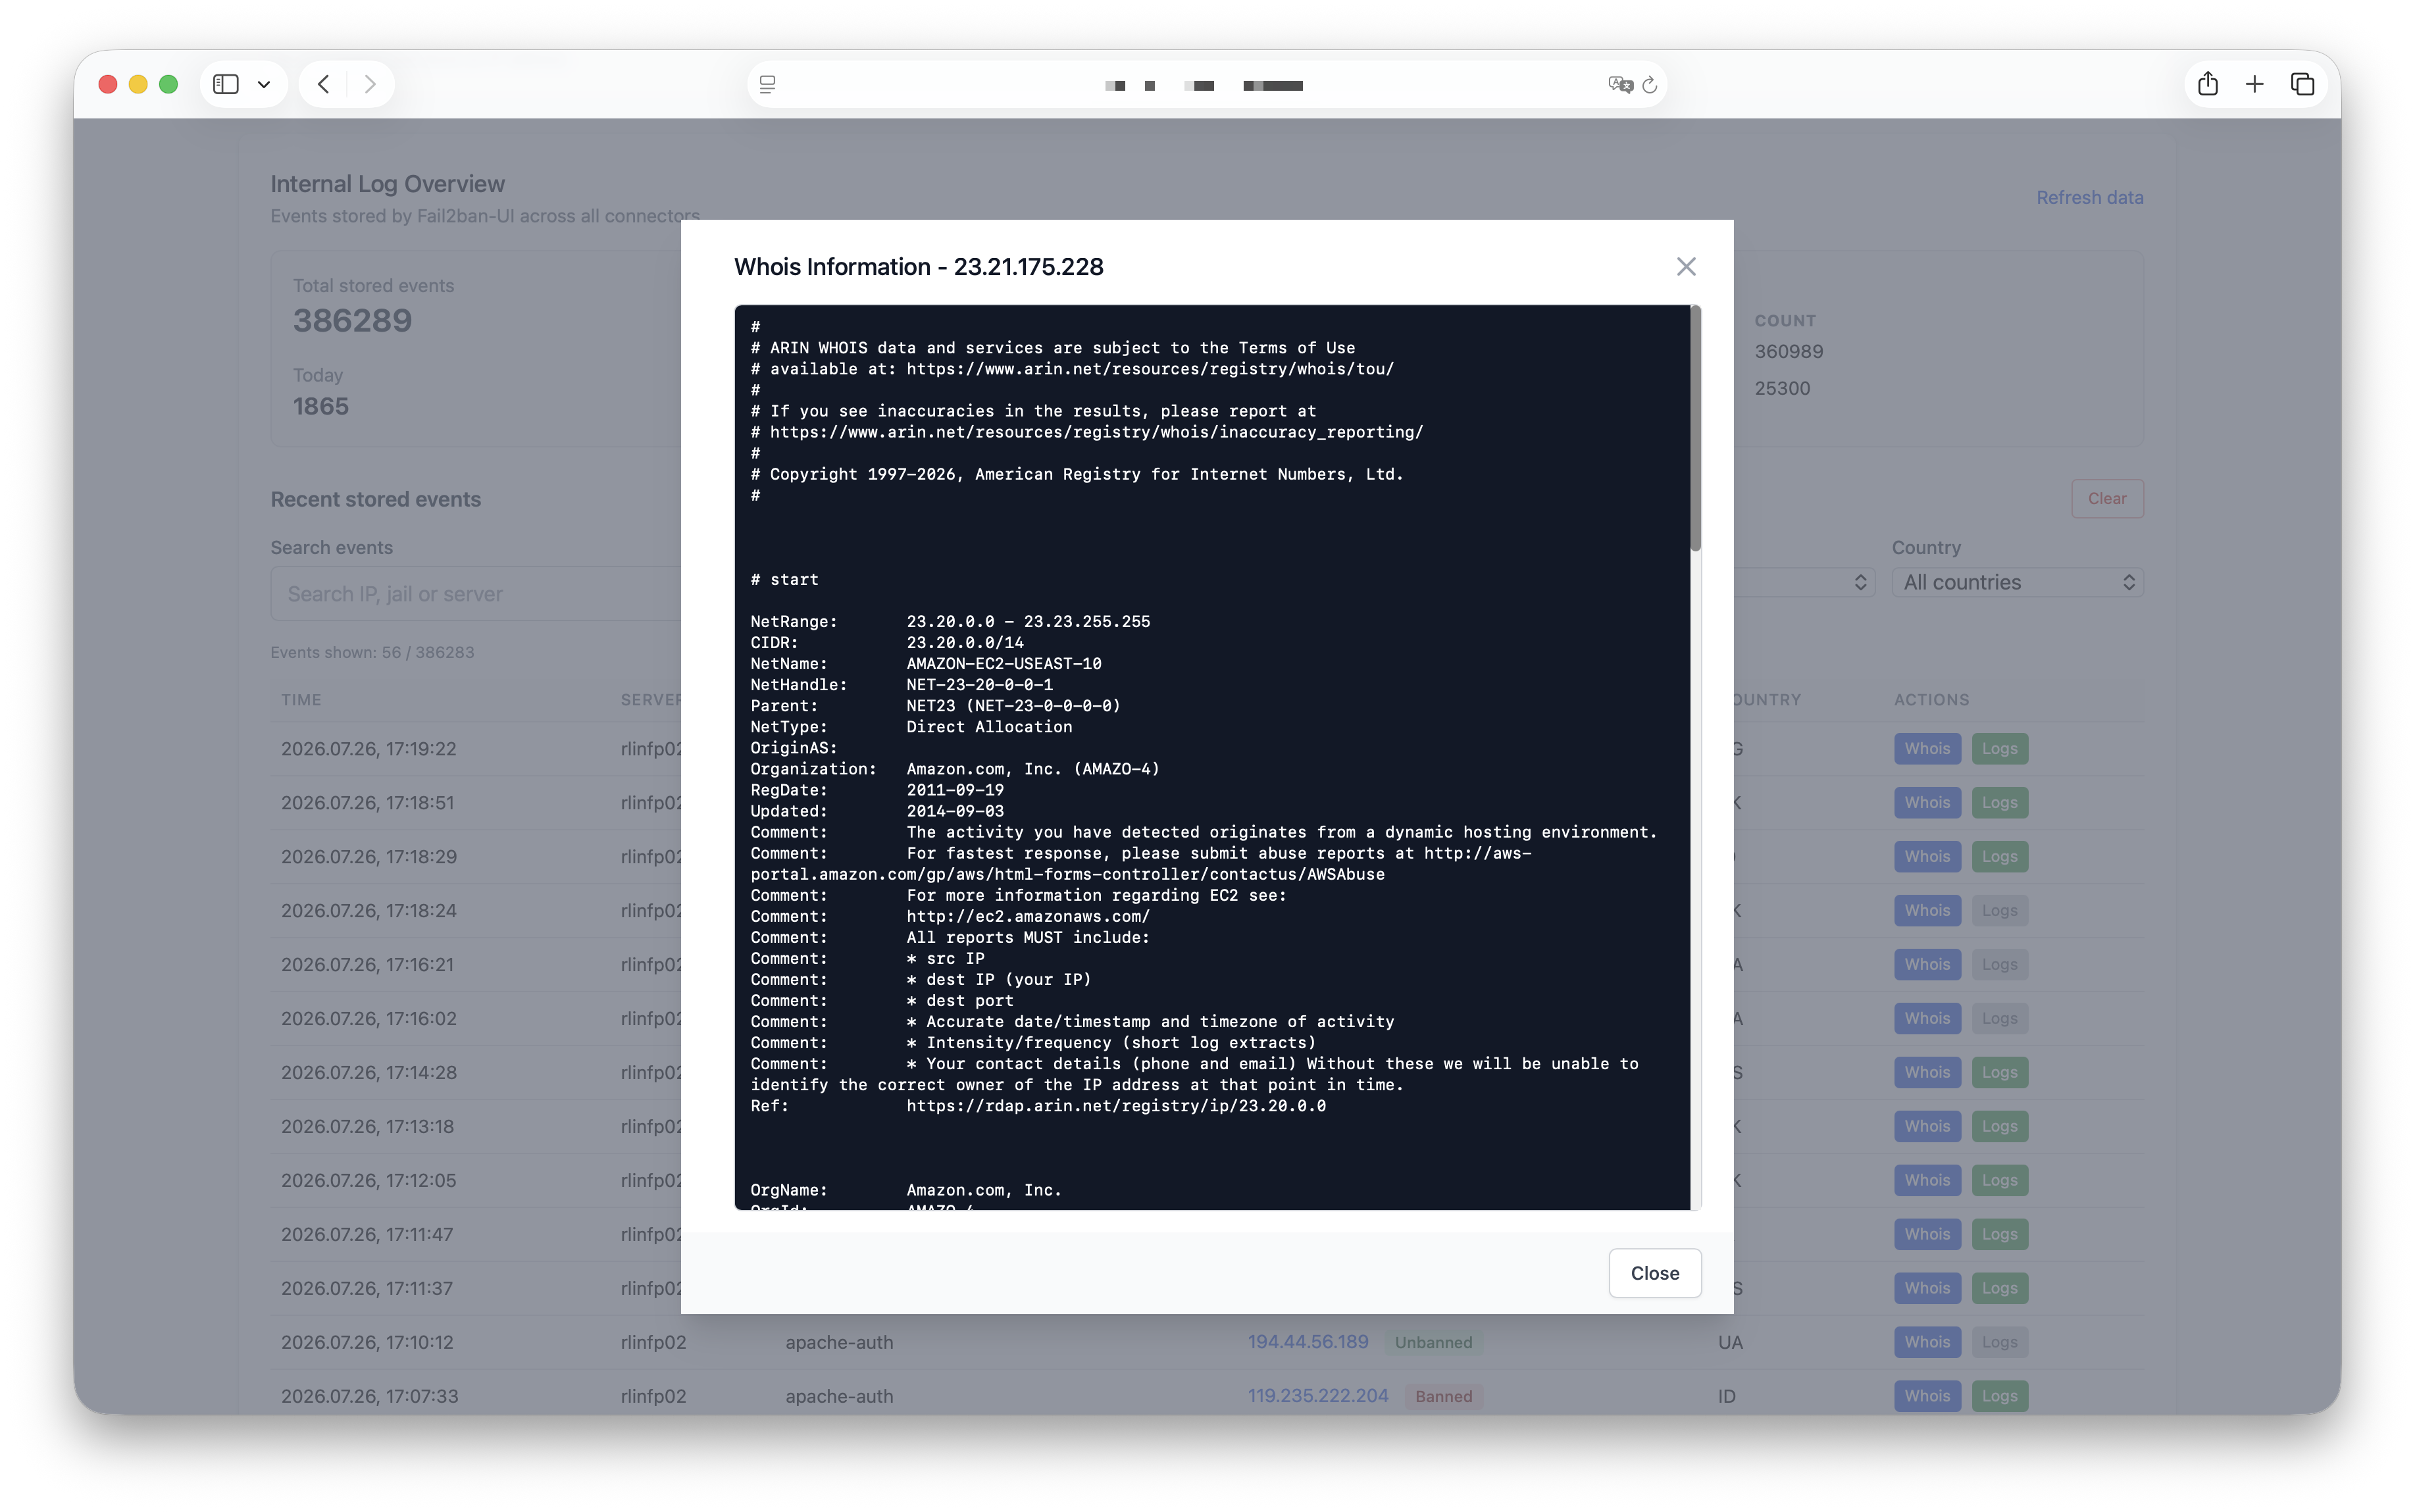Open Whois for the 17:16:02 event
The height and width of the screenshot is (1512, 2415).
(1927, 1018)
